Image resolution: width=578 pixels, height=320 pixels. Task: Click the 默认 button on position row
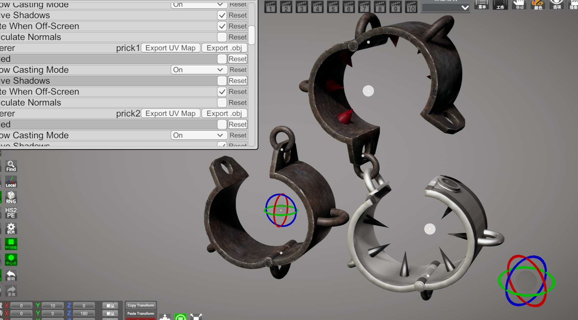[x=110, y=306]
